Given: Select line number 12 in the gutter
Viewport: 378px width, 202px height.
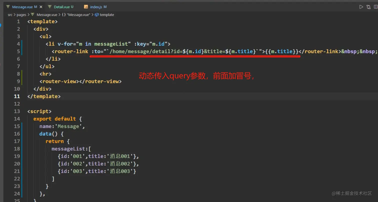Looking at the screenshot, I should pos(17,104).
